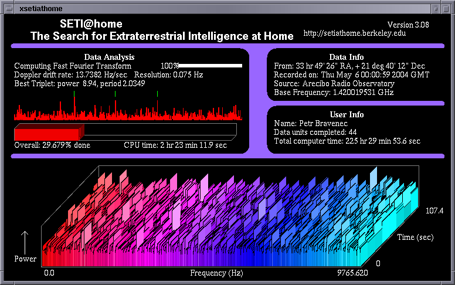
Task: Click the 107.4 time axis value
Action: point(434,211)
